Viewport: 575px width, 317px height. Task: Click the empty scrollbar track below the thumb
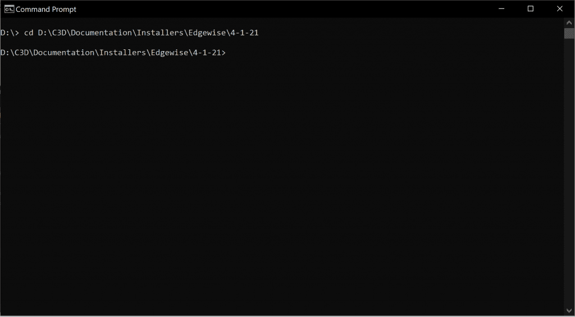(569, 172)
